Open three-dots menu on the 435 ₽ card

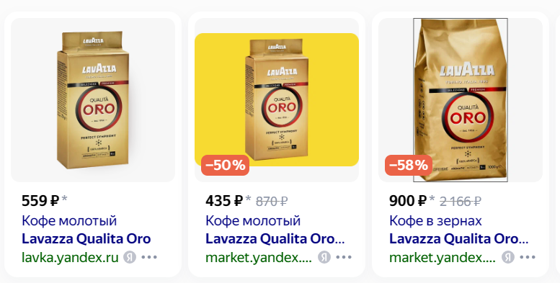pos(344,257)
